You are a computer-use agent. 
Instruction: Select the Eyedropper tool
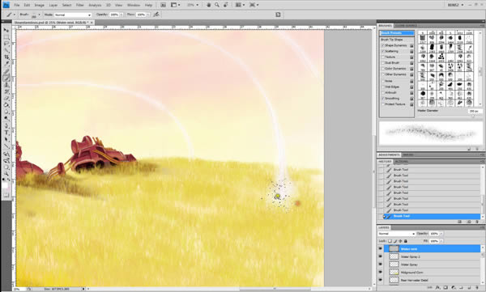[x=6, y=64]
